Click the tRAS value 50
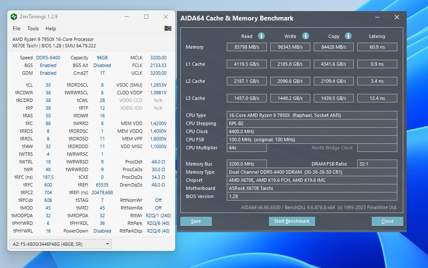428x268 pixels. (x=48, y=116)
